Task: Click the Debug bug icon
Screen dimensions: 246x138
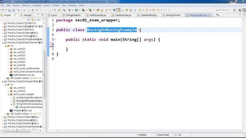Action: [x=70, y=10]
